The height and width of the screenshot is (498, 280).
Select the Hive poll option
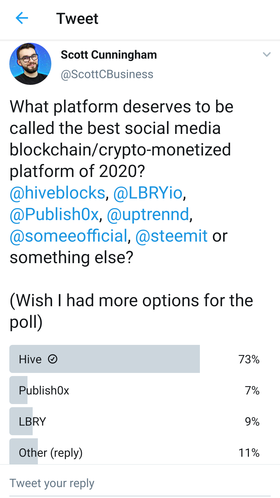point(140,359)
